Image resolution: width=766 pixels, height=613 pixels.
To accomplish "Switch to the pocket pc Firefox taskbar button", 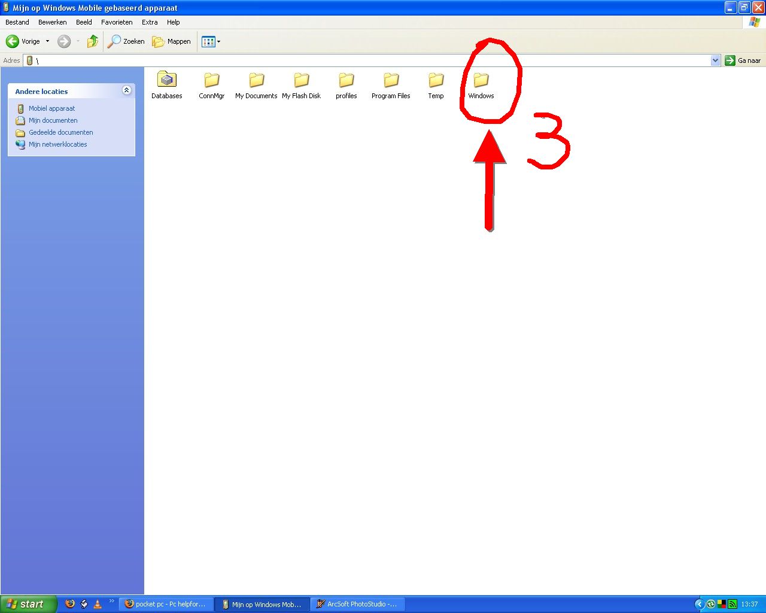I will 166,604.
